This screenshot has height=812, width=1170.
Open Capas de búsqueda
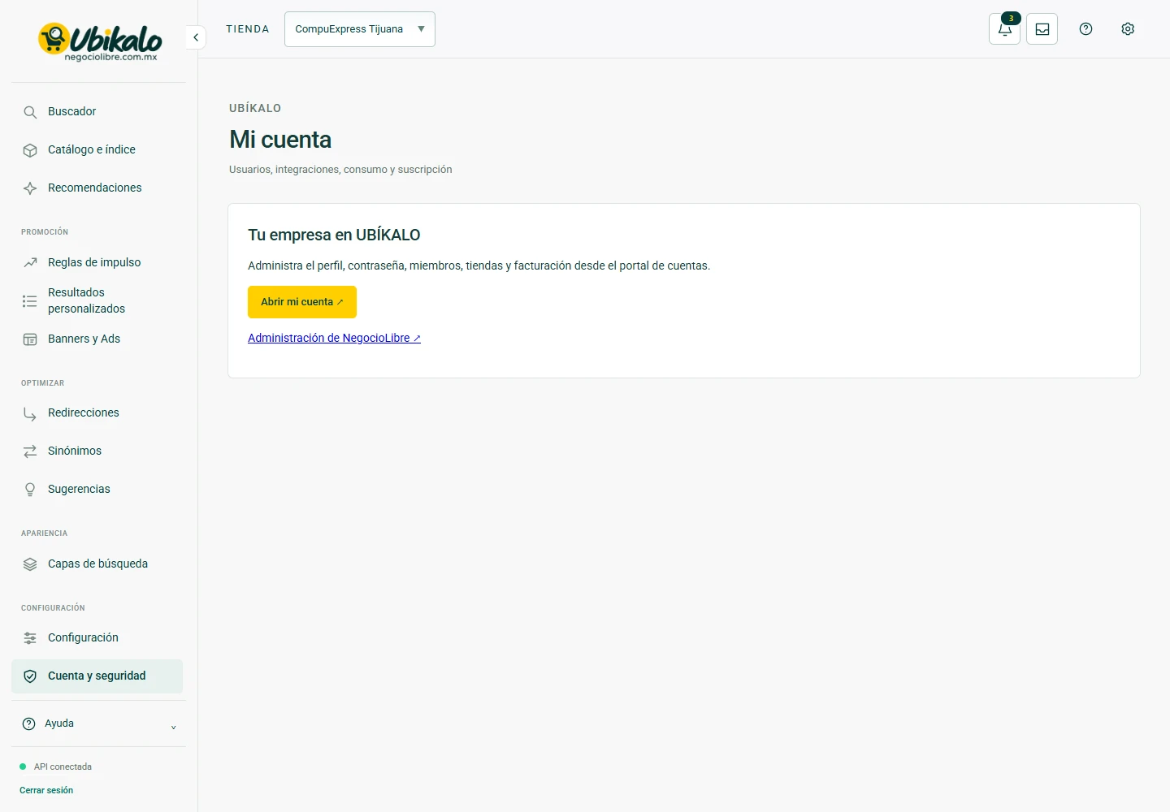pyautogui.click(x=97, y=564)
